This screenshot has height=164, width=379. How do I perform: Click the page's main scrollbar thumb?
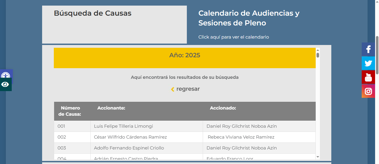click(377, 54)
